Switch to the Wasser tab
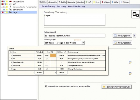Viewport: 140px width, 100px height. 125,2
